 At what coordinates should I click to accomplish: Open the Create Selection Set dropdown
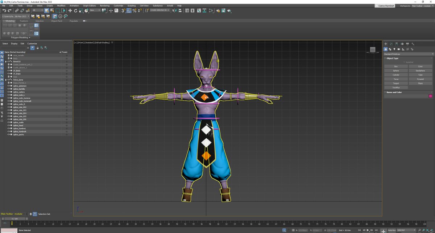(160, 10)
